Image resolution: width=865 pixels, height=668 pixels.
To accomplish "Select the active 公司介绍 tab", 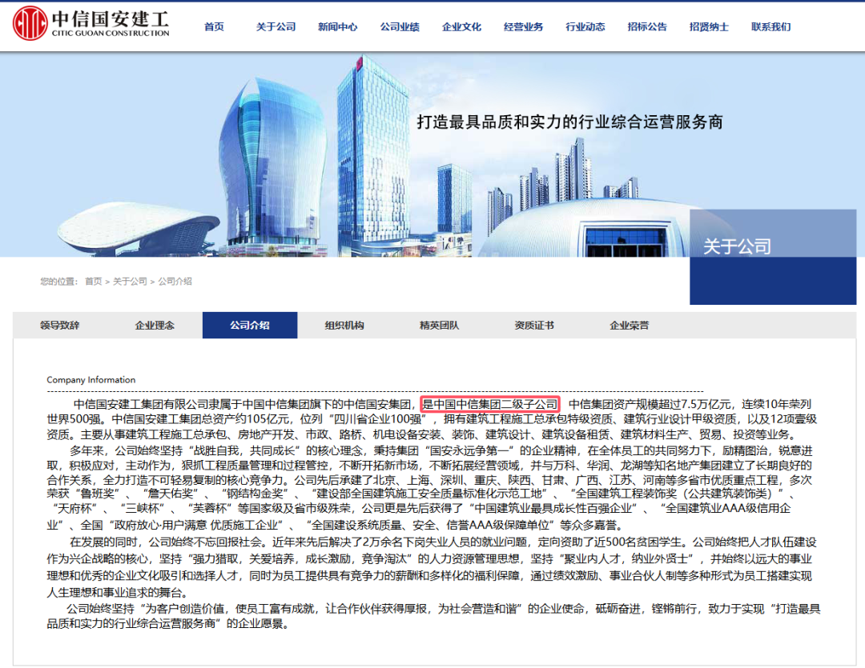I will pyautogui.click(x=250, y=325).
